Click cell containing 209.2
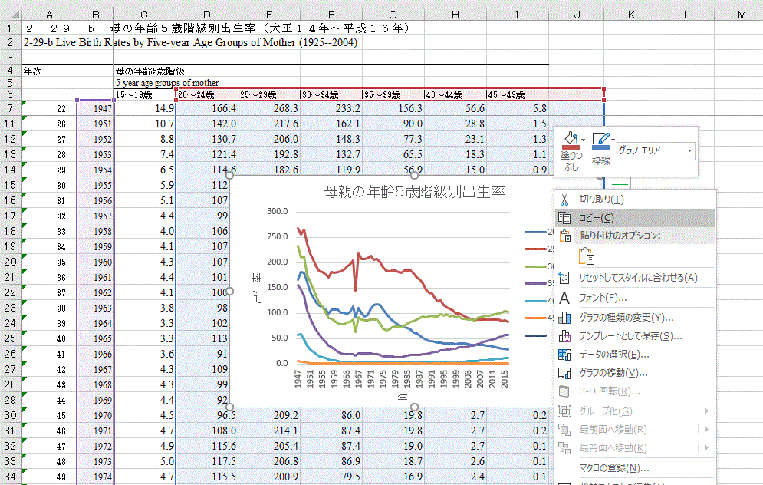This screenshot has height=485, width=763. [x=269, y=415]
